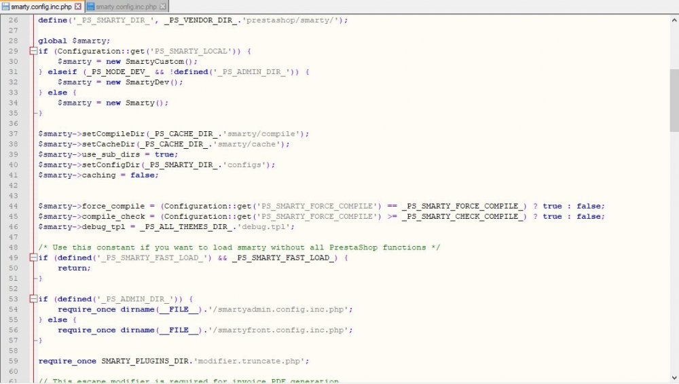Collapse the if block at line 53
The image size is (679, 384).
33,298
